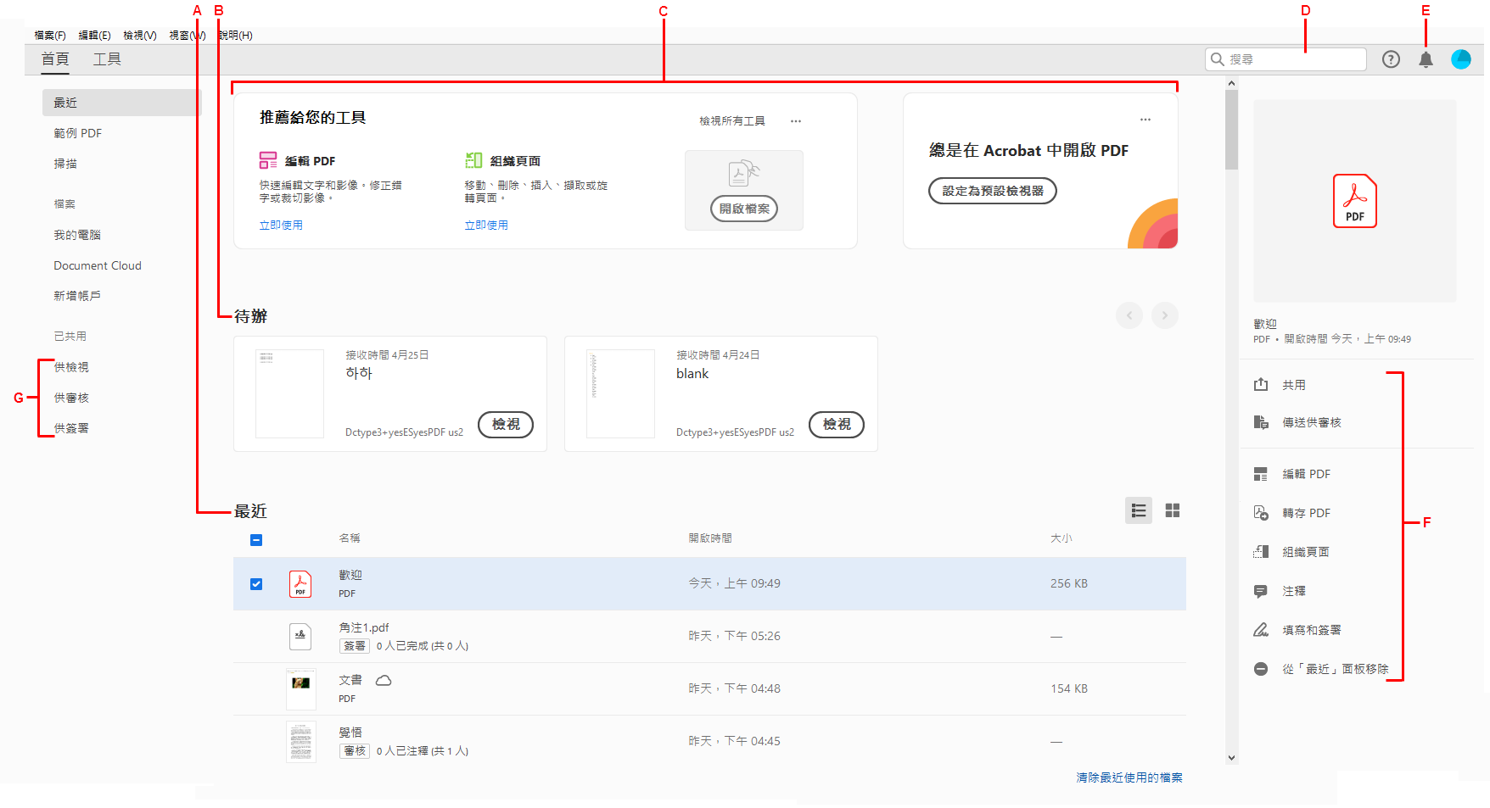Switch to the 首頁 tab

tap(55, 59)
